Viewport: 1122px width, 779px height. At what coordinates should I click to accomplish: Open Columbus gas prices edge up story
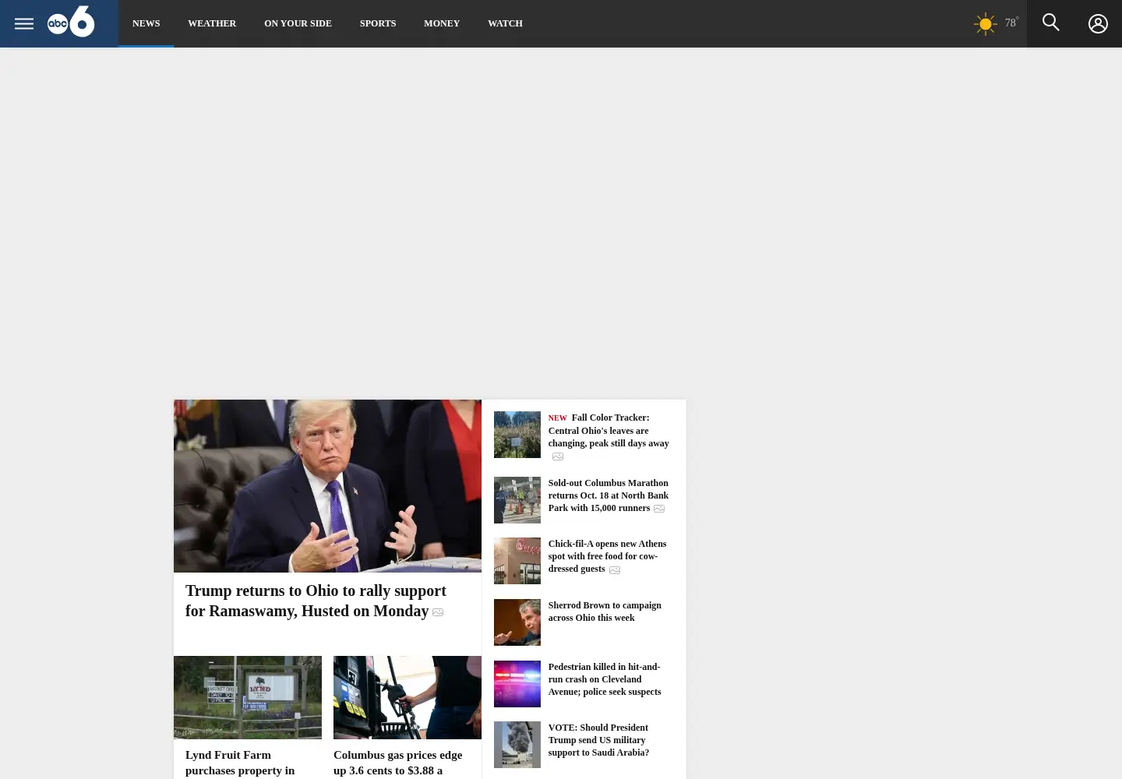[397, 763]
